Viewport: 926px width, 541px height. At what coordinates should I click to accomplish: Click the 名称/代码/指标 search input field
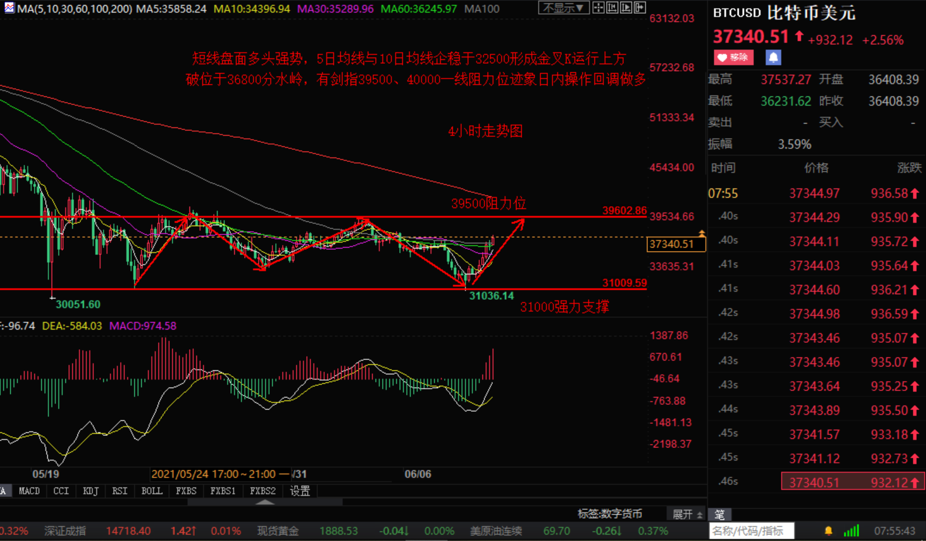[752, 531]
